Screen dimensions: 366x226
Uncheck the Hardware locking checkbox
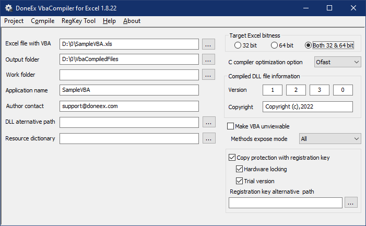pyautogui.click(x=240, y=169)
